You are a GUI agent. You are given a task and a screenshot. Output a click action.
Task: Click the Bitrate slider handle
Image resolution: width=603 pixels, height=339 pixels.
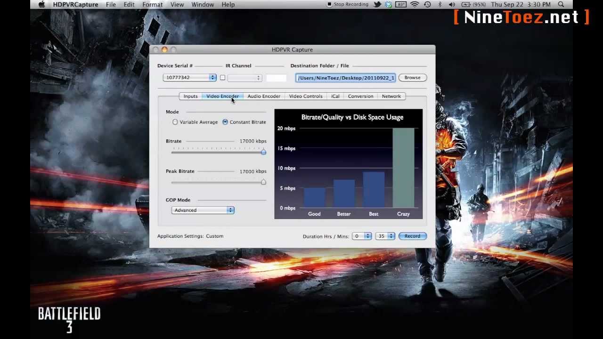(263, 152)
